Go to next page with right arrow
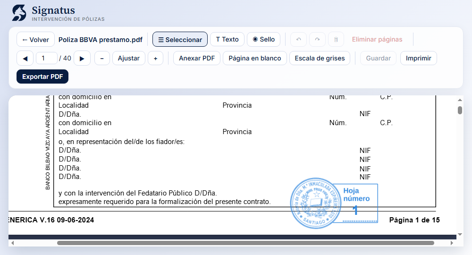The image size is (472, 255). (82, 59)
